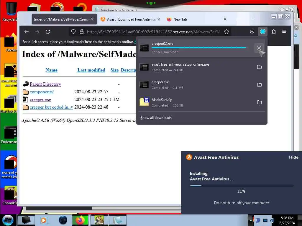Image resolution: width=302 pixels, height=226 pixels.
Task: Click the creeper(1).exe download progress bar
Action: (x=199, y=48)
